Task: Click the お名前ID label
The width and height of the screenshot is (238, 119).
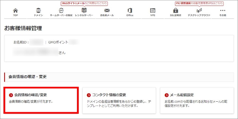Action: 21,42
